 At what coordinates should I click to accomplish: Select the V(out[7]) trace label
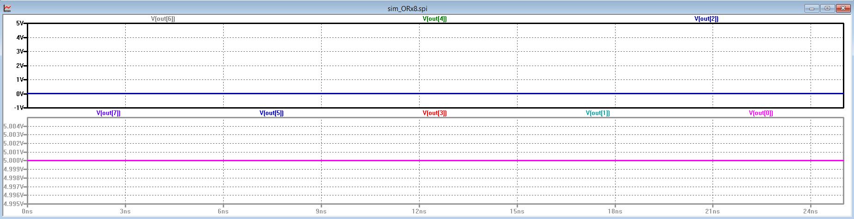(109, 113)
